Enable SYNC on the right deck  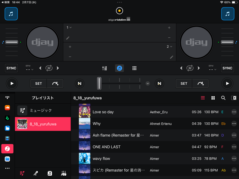(227, 68)
